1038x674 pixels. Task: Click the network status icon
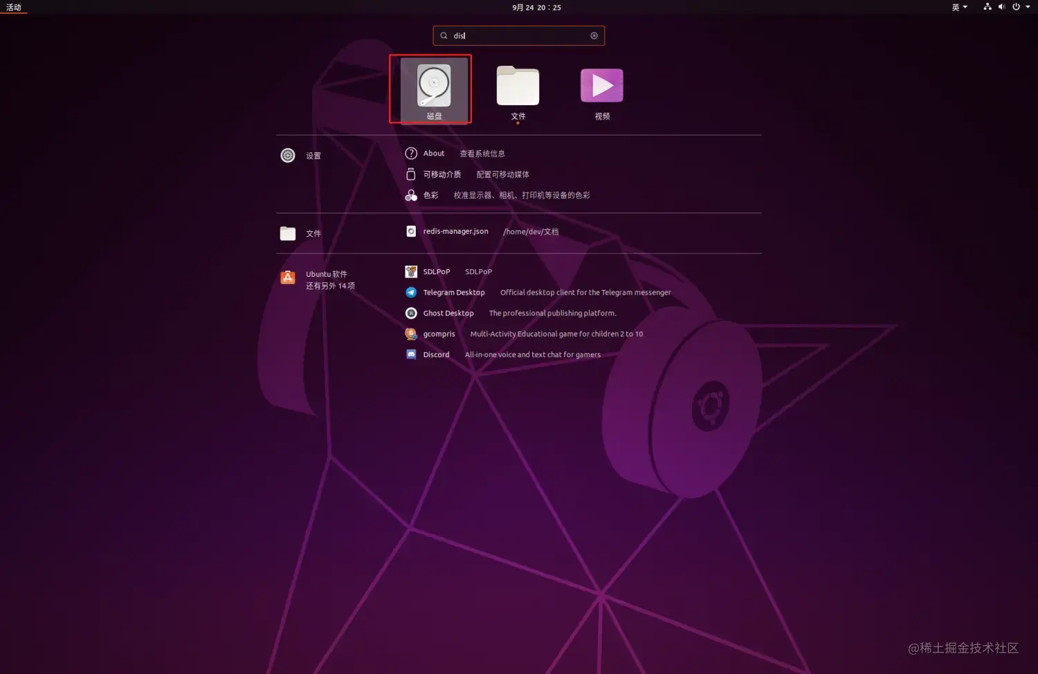[987, 7]
